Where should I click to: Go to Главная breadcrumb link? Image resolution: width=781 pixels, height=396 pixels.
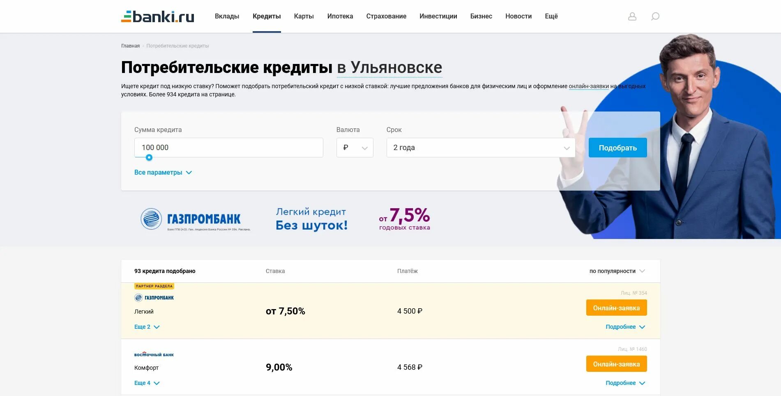pyautogui.click(x=130, y=46)
